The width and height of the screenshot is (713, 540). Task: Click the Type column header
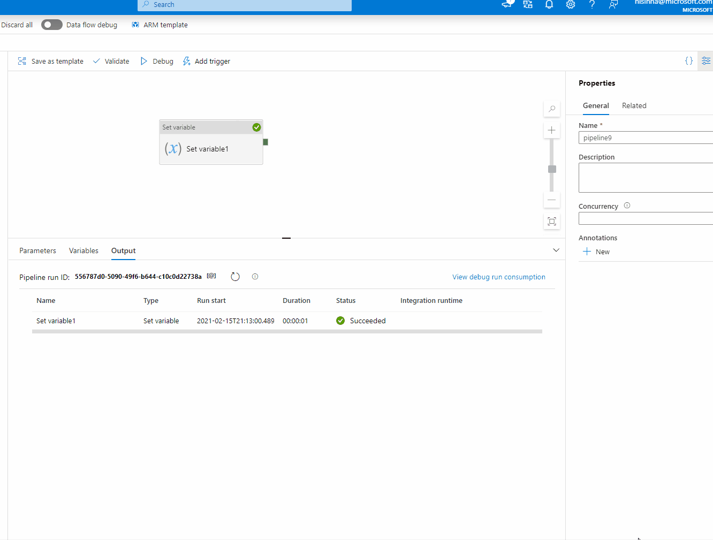click(151, 301)
